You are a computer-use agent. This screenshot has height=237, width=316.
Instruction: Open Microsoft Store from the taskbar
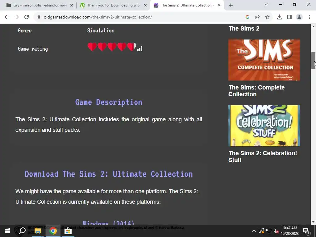pyautogui.click(x=68, y=231)
